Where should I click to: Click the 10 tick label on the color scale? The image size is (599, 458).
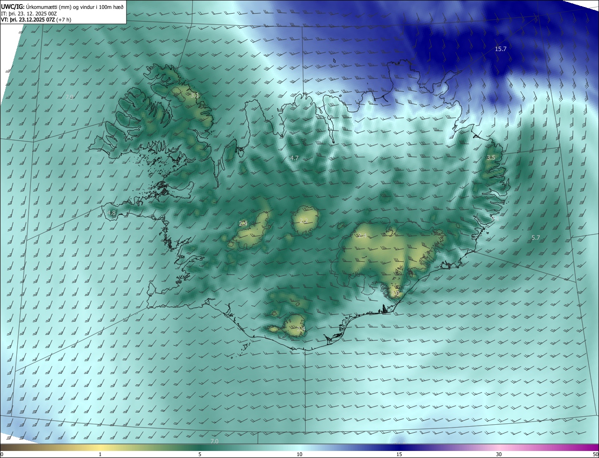[x=299, y=454]
